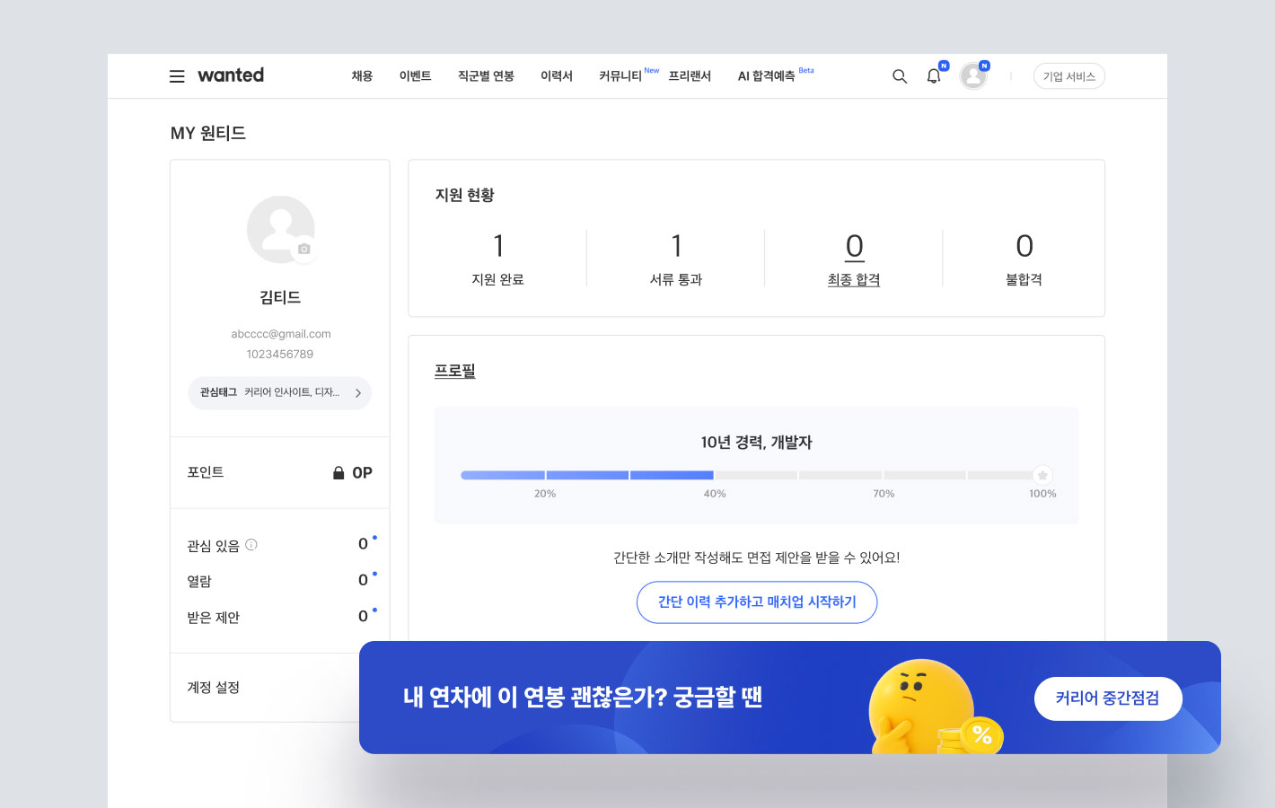Viewport: 1275px width, 808px height.
Task: Expand the 관심태그 chevron
Action: [x=357, y=393]
